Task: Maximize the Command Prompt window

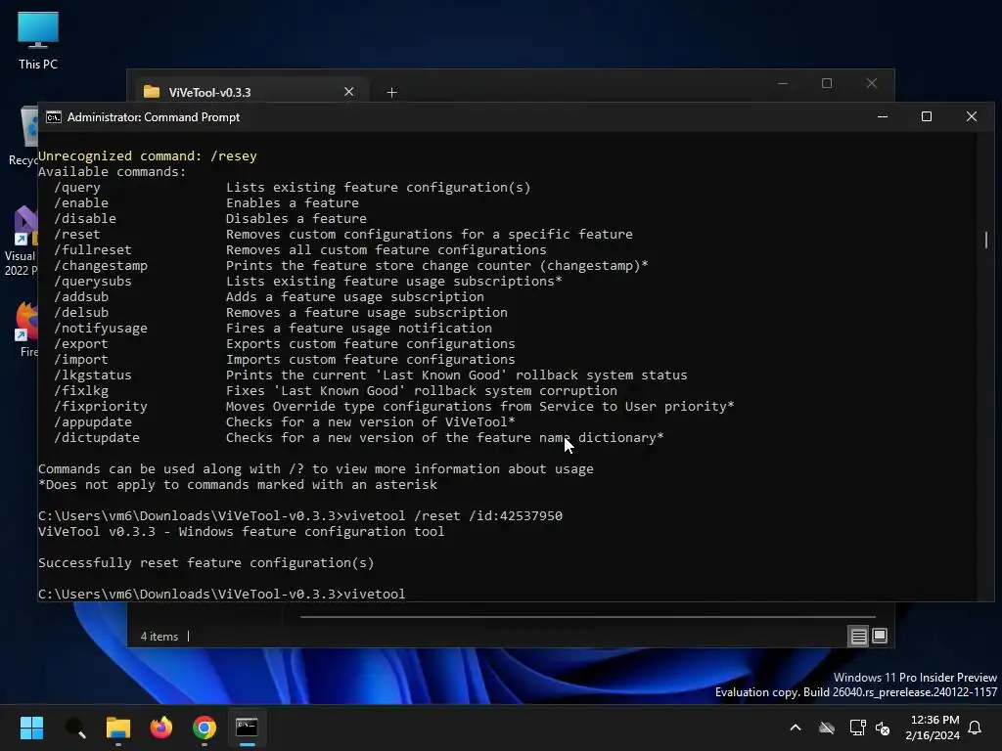Action: pos(927,117)
